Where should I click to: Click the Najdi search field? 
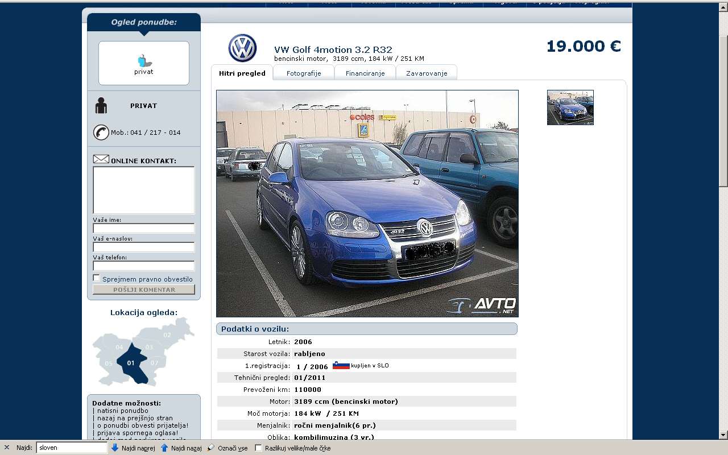[x=72, y=448]
